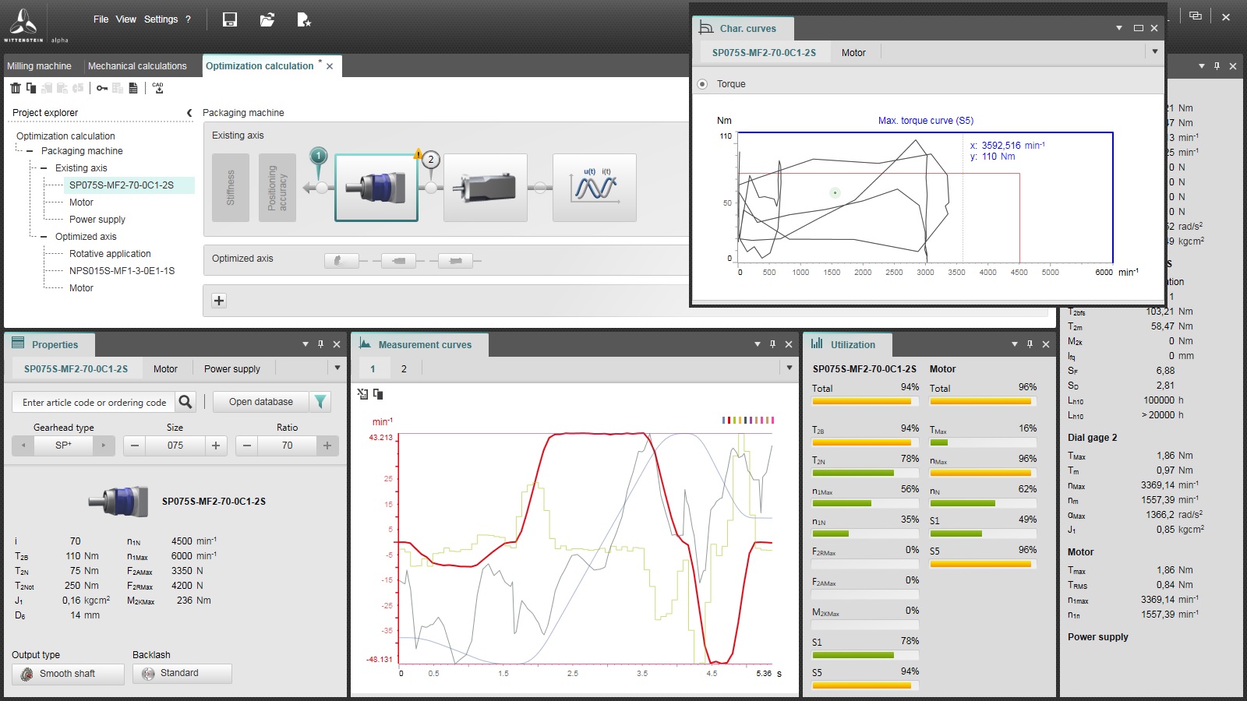1247x701 pixels.
Task: Collapse the Project explorer with the chevron
Action: click(190, 112)
